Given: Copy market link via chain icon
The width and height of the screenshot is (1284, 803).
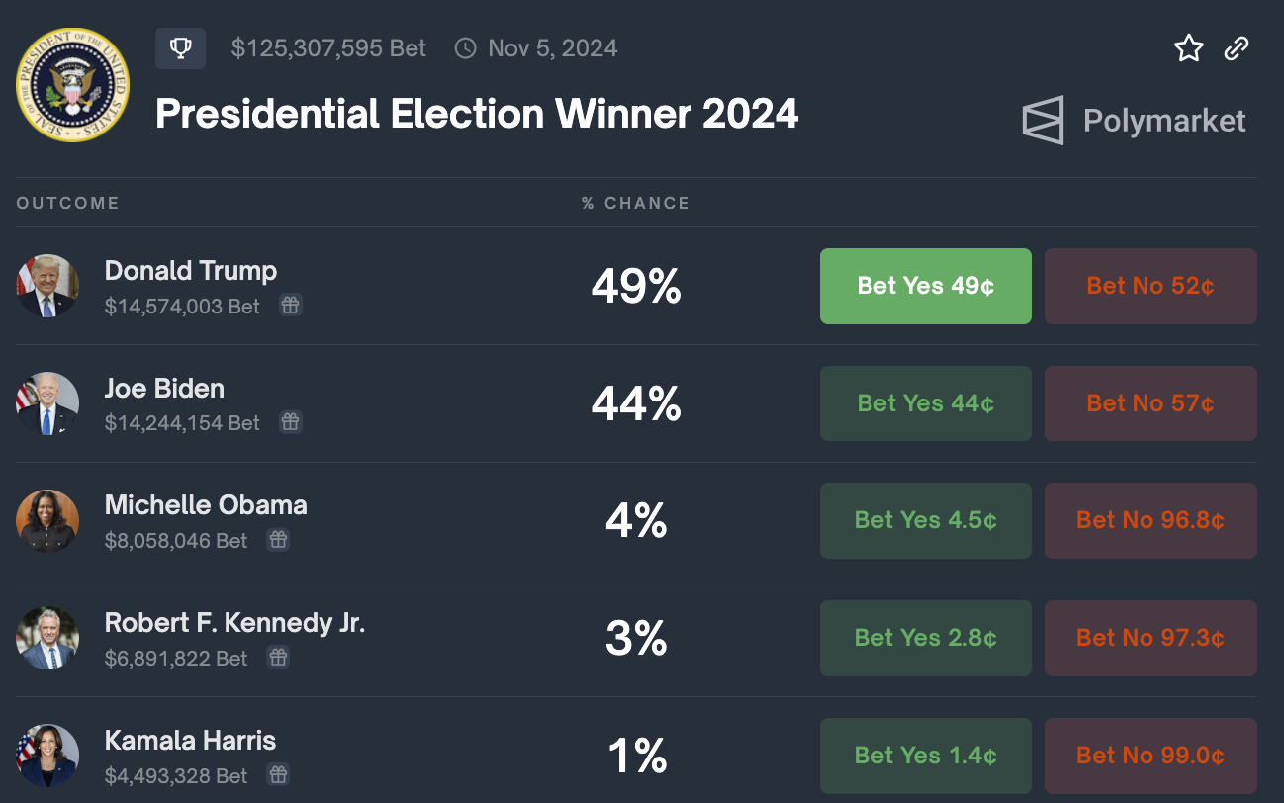Looking at the screenshot, I should tap(1237, 48).
